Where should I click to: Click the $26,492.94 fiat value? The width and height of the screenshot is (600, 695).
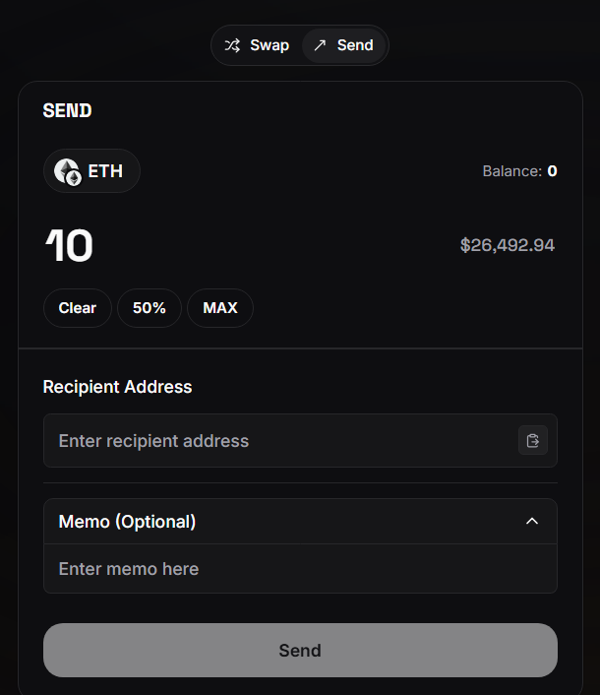[508, 245]
